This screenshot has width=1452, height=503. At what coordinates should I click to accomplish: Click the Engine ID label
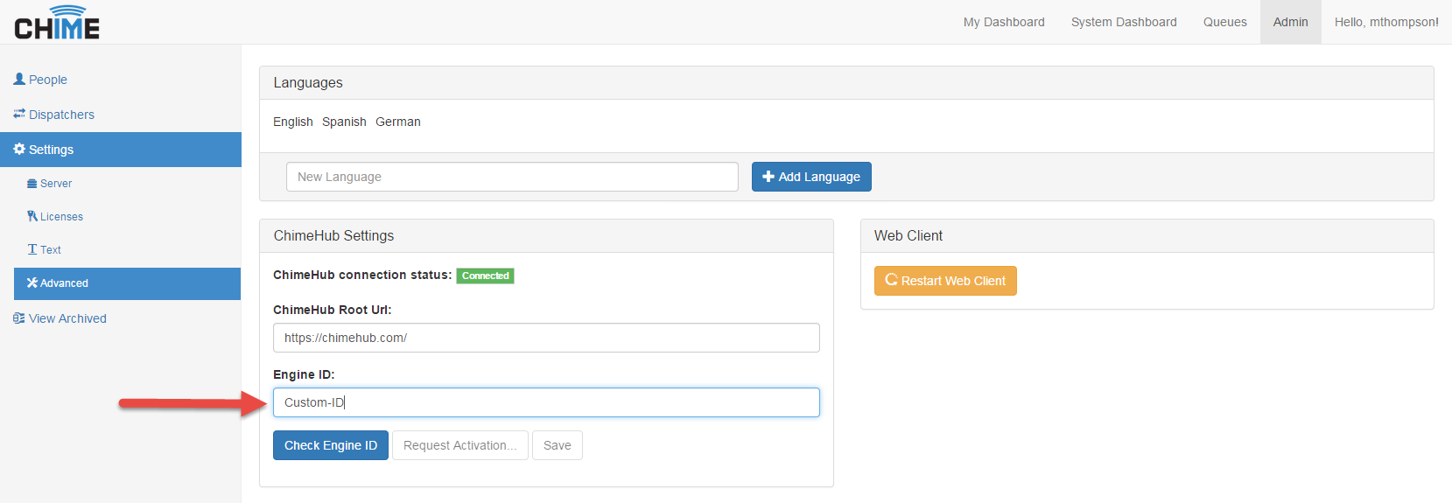click(304, 374)
